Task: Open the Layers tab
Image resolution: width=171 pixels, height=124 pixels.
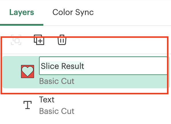Action: (22, 12)
